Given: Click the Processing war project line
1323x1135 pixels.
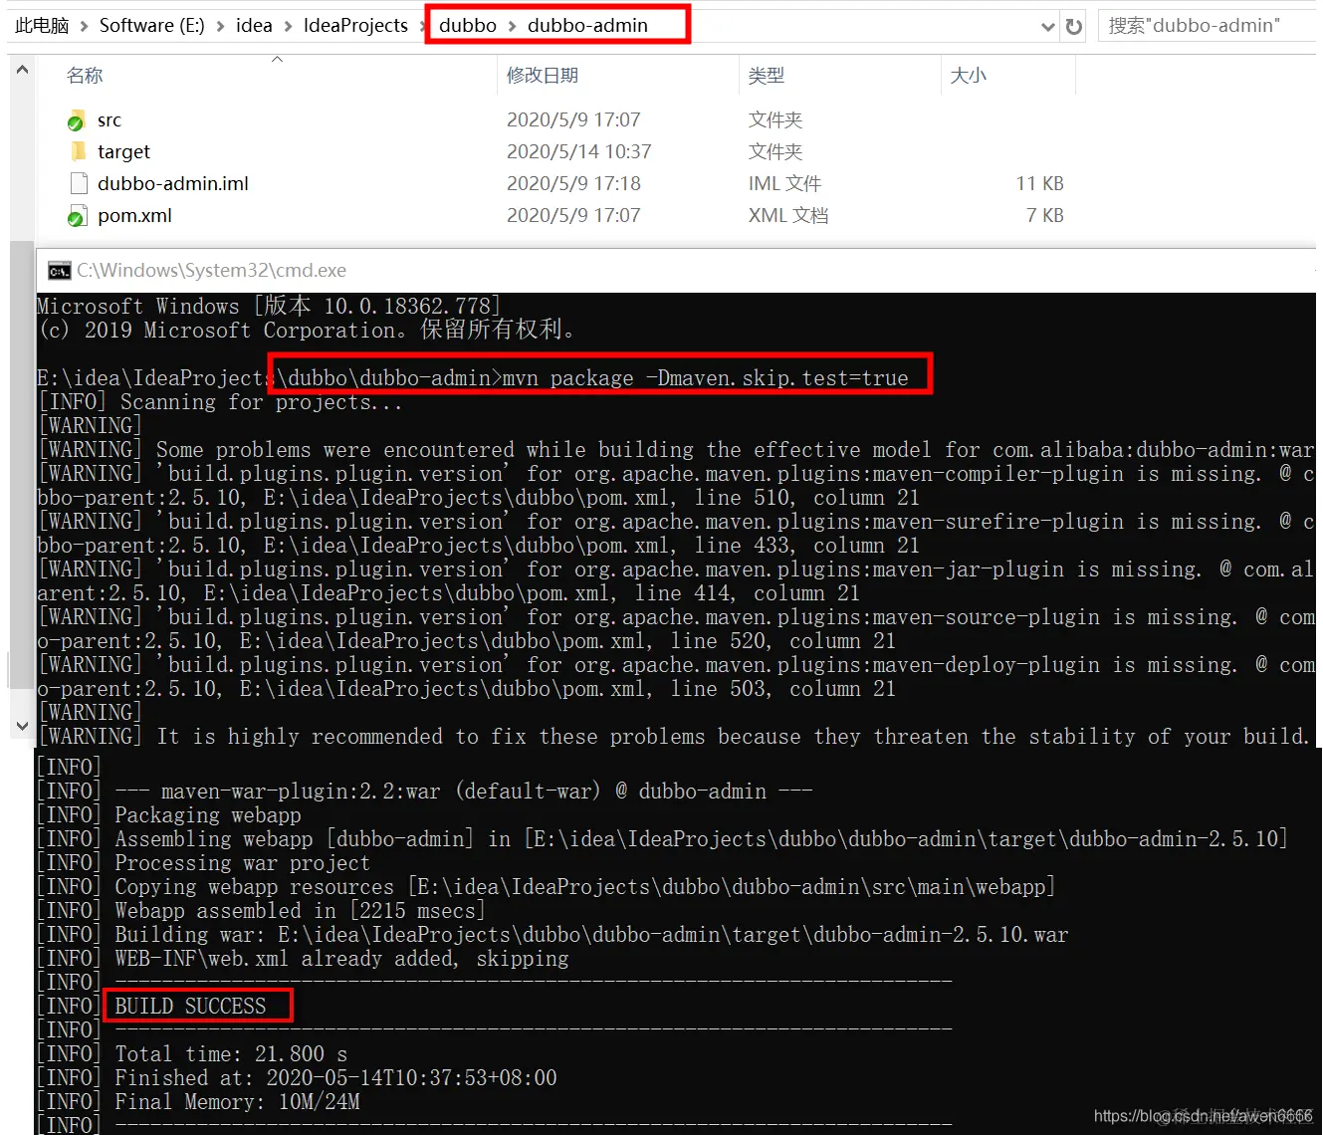Looking at the screenshot, I should coord(242,863).
